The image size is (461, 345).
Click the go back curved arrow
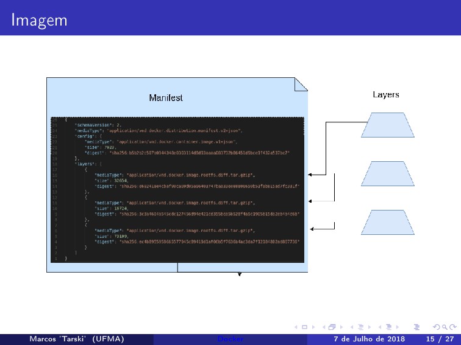click(x=437, y=327)
